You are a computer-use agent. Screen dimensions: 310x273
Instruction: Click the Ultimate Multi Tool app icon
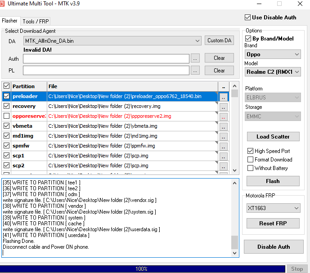pos(2,4)
